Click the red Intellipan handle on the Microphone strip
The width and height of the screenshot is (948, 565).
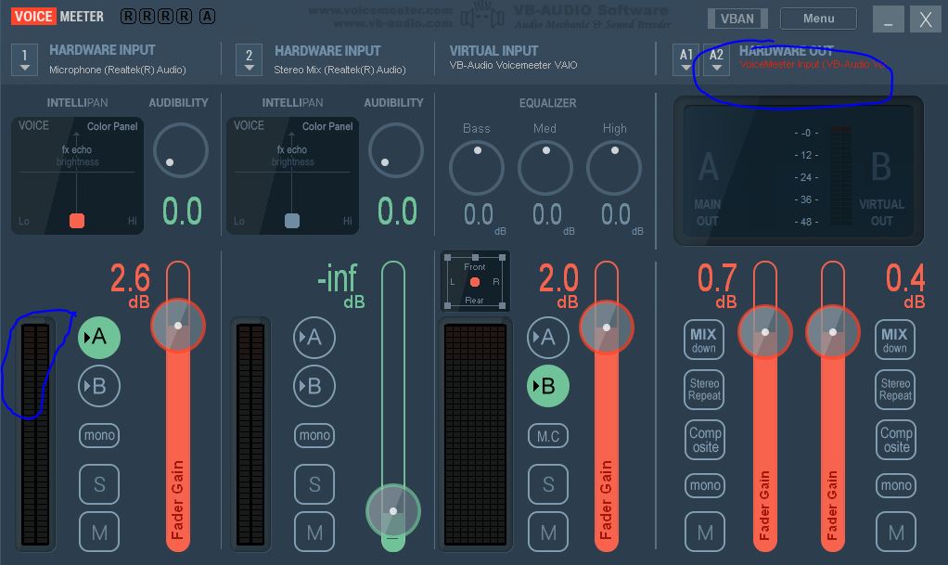click(x=77, y=220)
